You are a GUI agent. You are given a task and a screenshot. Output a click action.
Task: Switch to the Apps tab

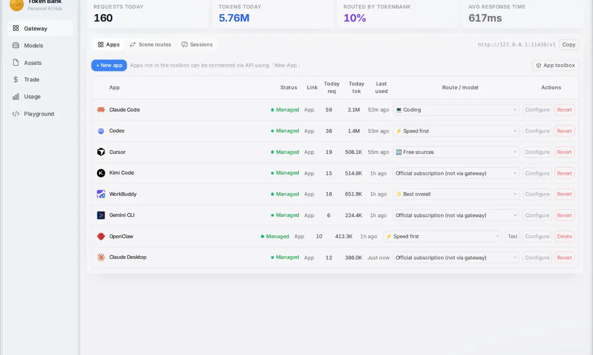point(108,44)
